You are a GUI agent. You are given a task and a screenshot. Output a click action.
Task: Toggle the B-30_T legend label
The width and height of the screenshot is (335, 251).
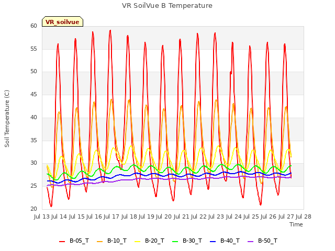[x=192, y=241]
